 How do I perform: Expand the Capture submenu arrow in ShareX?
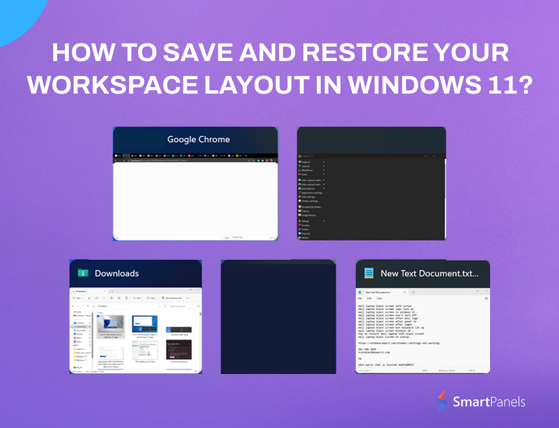click(x=324, y=162)
